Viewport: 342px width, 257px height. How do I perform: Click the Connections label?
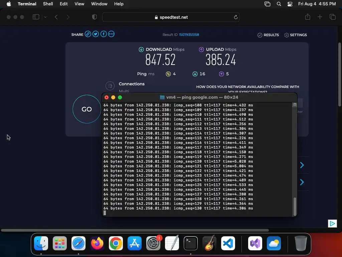pyautogui.click(x=132, y=84)
